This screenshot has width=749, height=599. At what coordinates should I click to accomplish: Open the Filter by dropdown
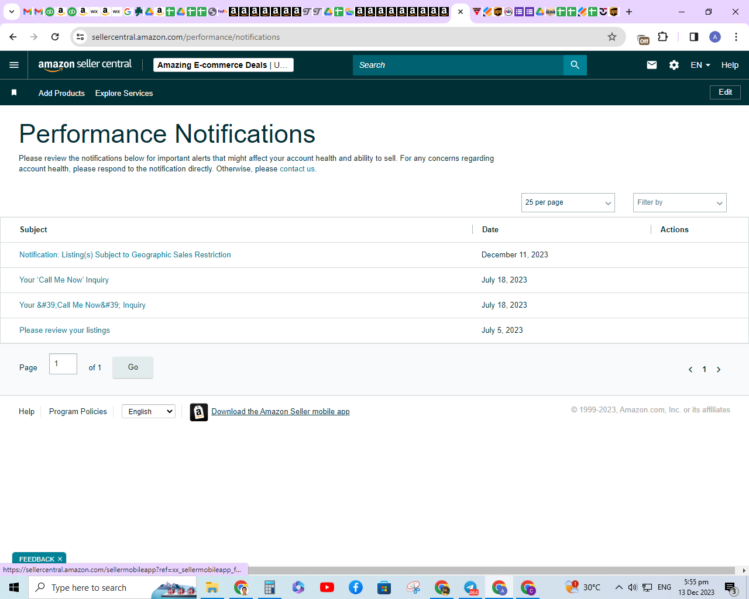click(680, 202)
